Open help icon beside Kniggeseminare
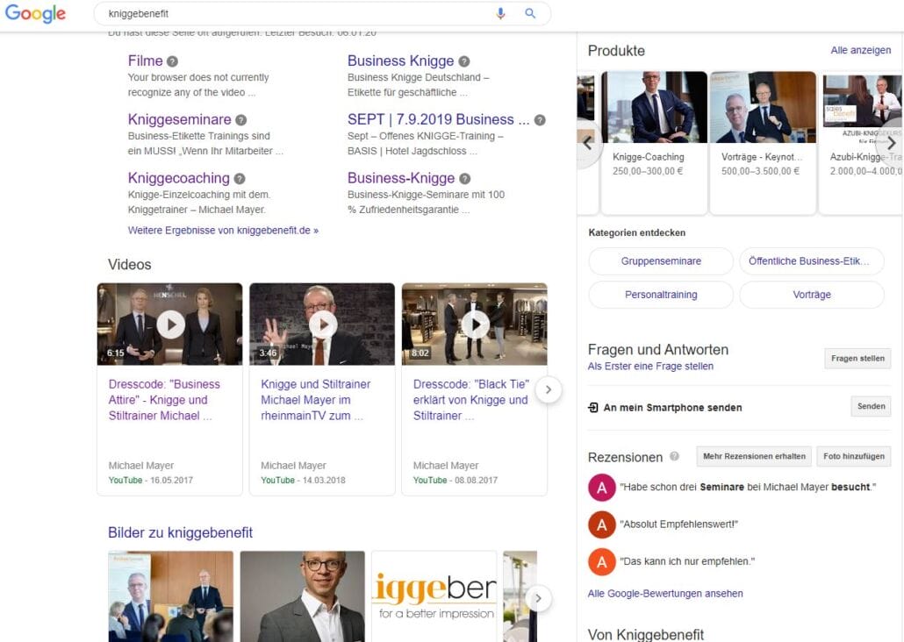 241,120
